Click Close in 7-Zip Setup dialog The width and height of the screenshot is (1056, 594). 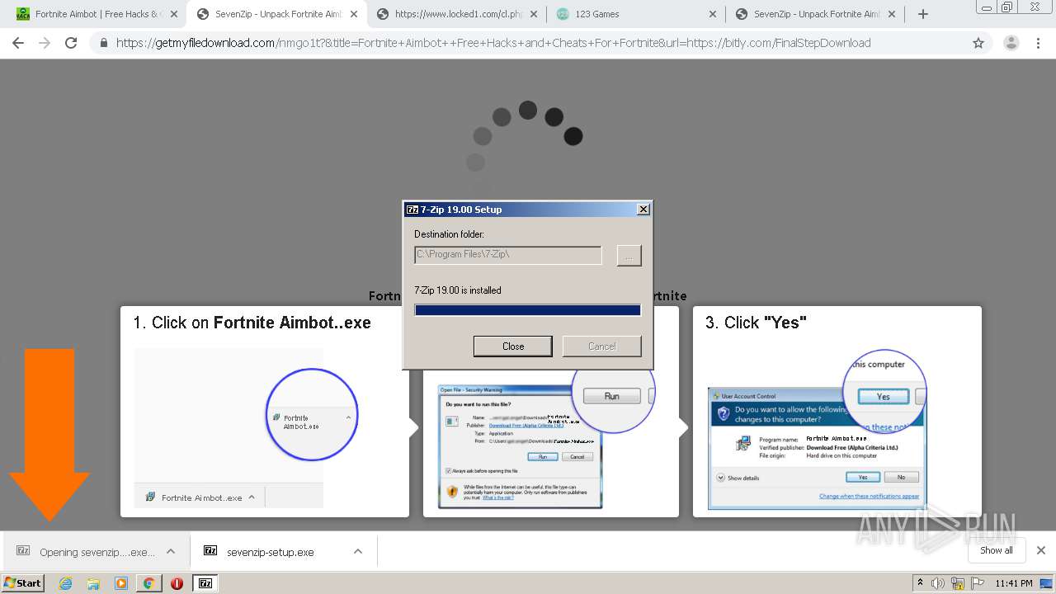pos(512,346)
